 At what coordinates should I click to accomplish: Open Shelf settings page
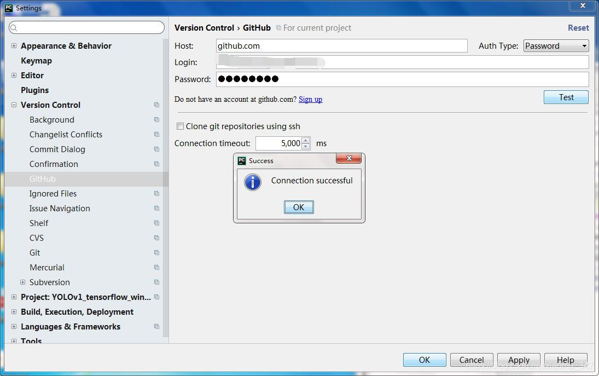click(x=39, y=223)
